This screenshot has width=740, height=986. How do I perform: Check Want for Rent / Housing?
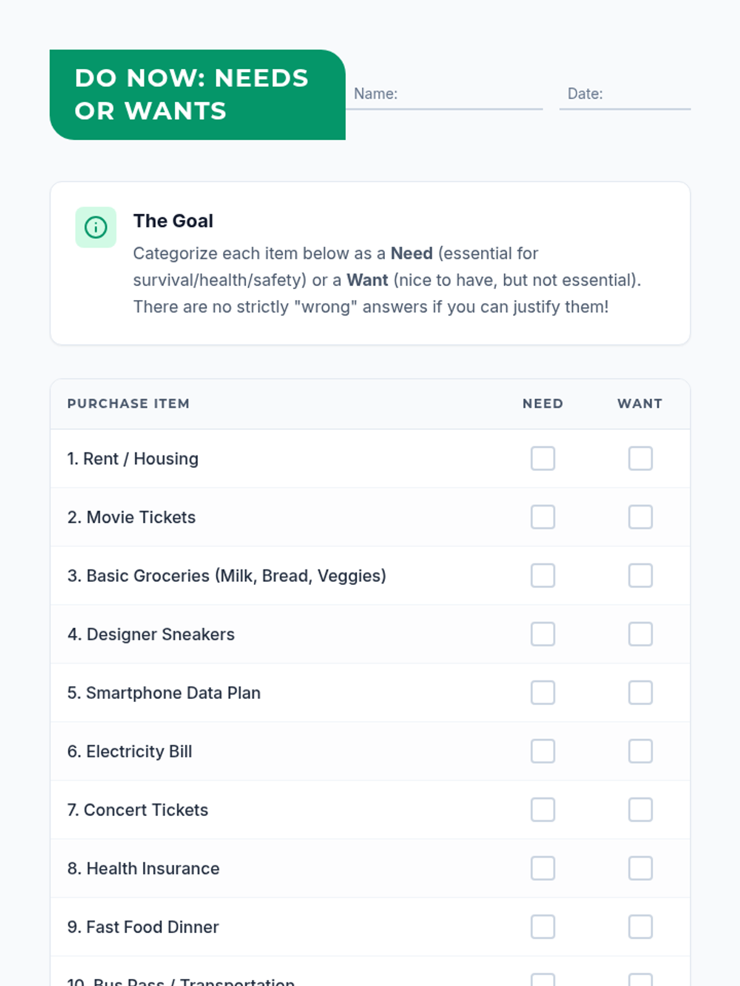(x=640, y=458)
